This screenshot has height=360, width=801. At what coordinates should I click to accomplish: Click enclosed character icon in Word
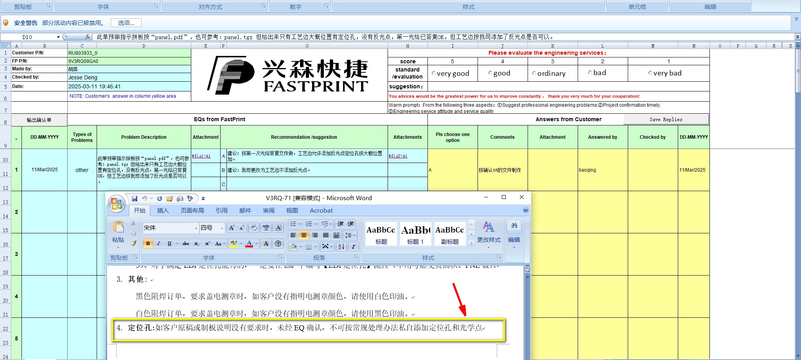coord(278,244)
